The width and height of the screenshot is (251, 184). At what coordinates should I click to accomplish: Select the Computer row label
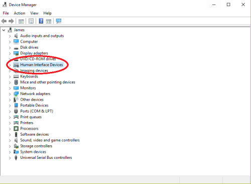tap(29, 41)
